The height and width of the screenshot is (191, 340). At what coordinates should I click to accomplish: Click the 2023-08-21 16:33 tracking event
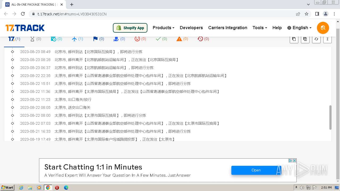coord(105,131)
